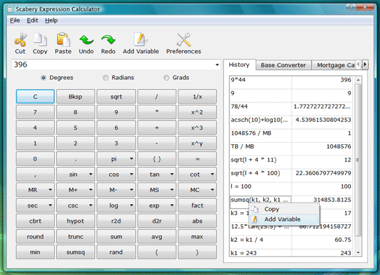Click the tab strip right scroll arrow
380x275 pixels.
pyautogui.click(x=365, y=65)
